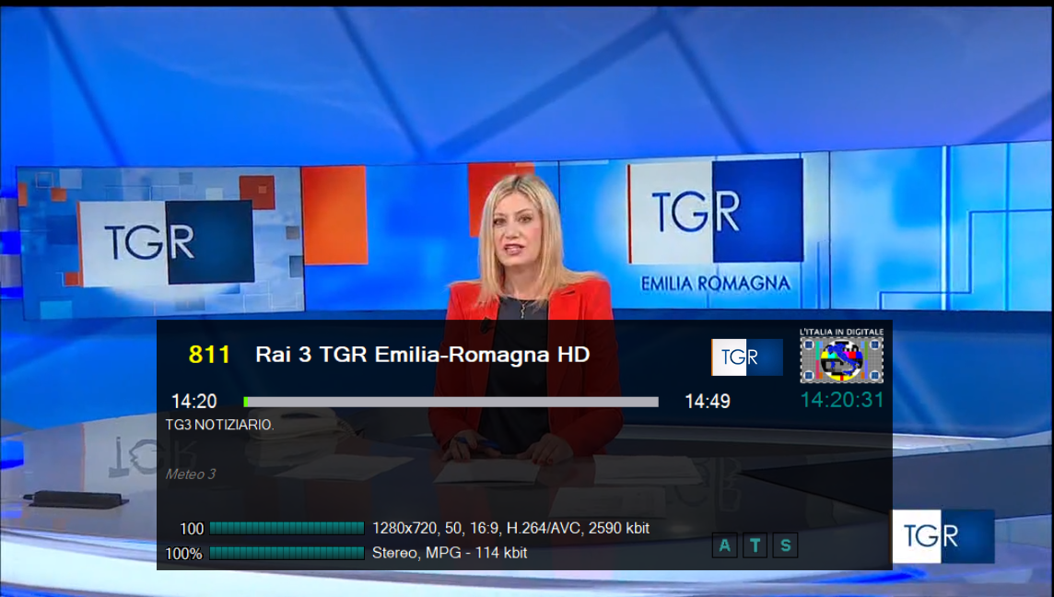Click the signal strength bar labeled 100
Screen dimensions: 1054x597
click(287, 528)
